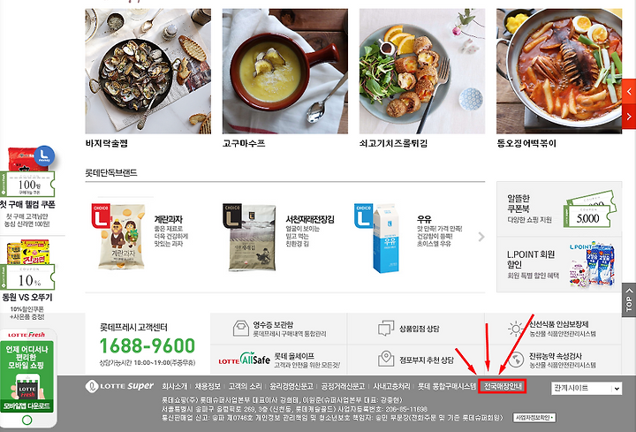Viewport: 636px width, 432px height.
Task: Open the 바지락술찜 recipe thumbnail
Action: click(x=148, y=72)
